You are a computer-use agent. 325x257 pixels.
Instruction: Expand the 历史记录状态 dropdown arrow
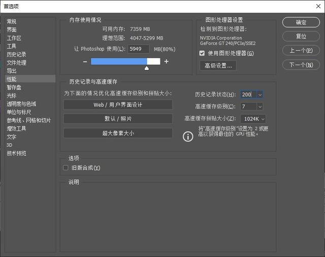click(x=260, y=94)
